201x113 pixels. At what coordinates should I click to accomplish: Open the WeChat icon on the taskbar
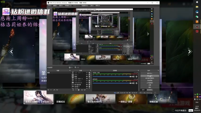(197, 17)
